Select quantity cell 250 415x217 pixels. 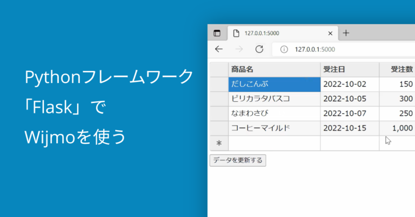tap(397, 114)
